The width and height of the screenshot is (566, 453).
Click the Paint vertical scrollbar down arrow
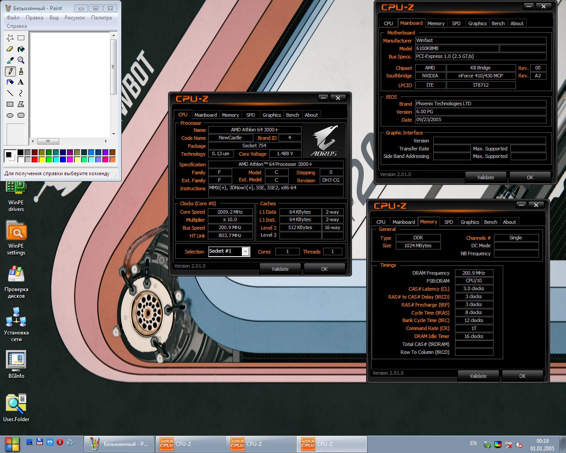click(x=114, y=134)
